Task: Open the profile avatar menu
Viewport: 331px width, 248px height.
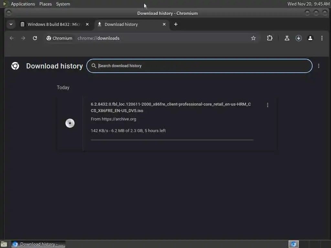Action: coord(310,38)
